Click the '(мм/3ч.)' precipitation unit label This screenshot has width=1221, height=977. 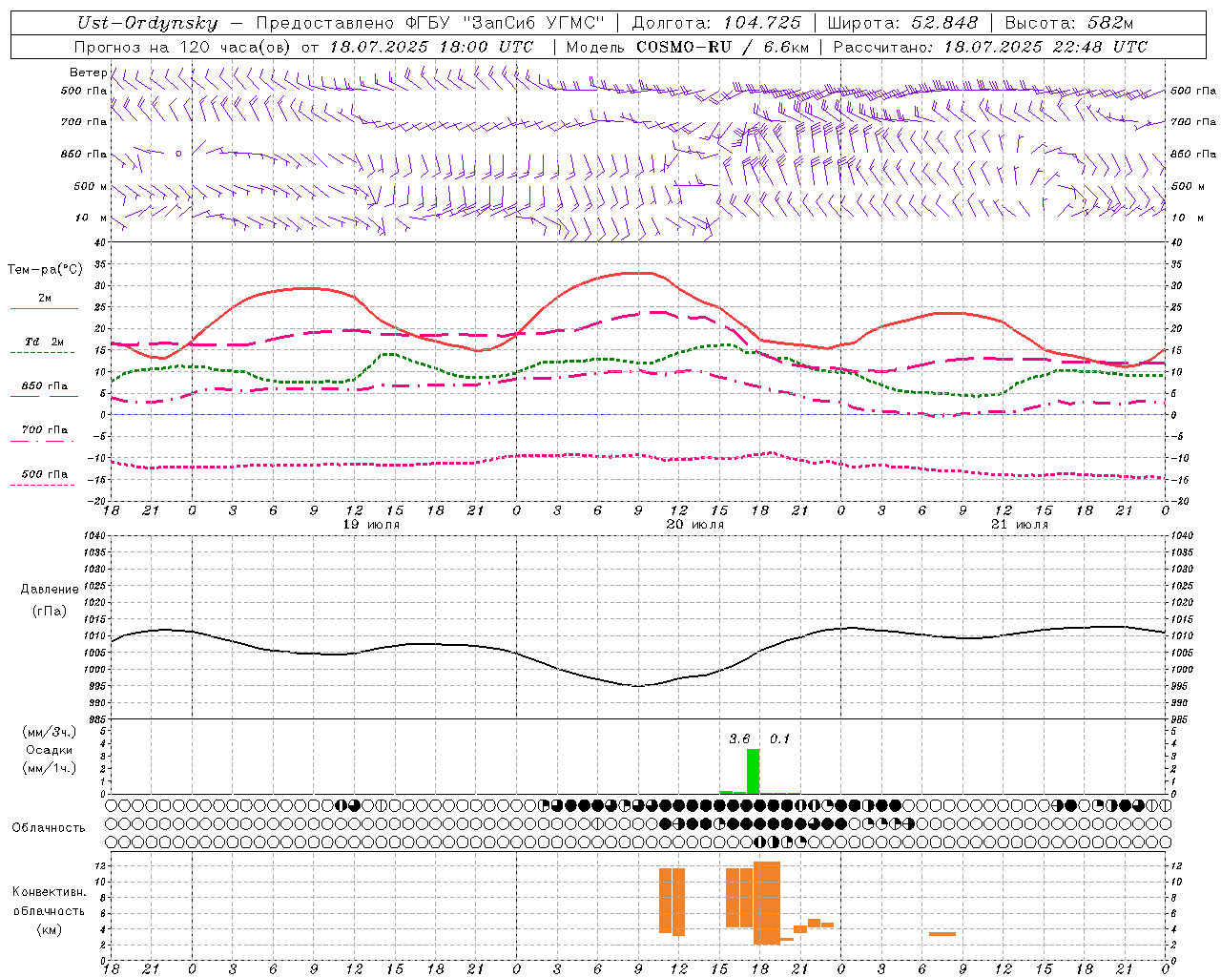point(50,732)
